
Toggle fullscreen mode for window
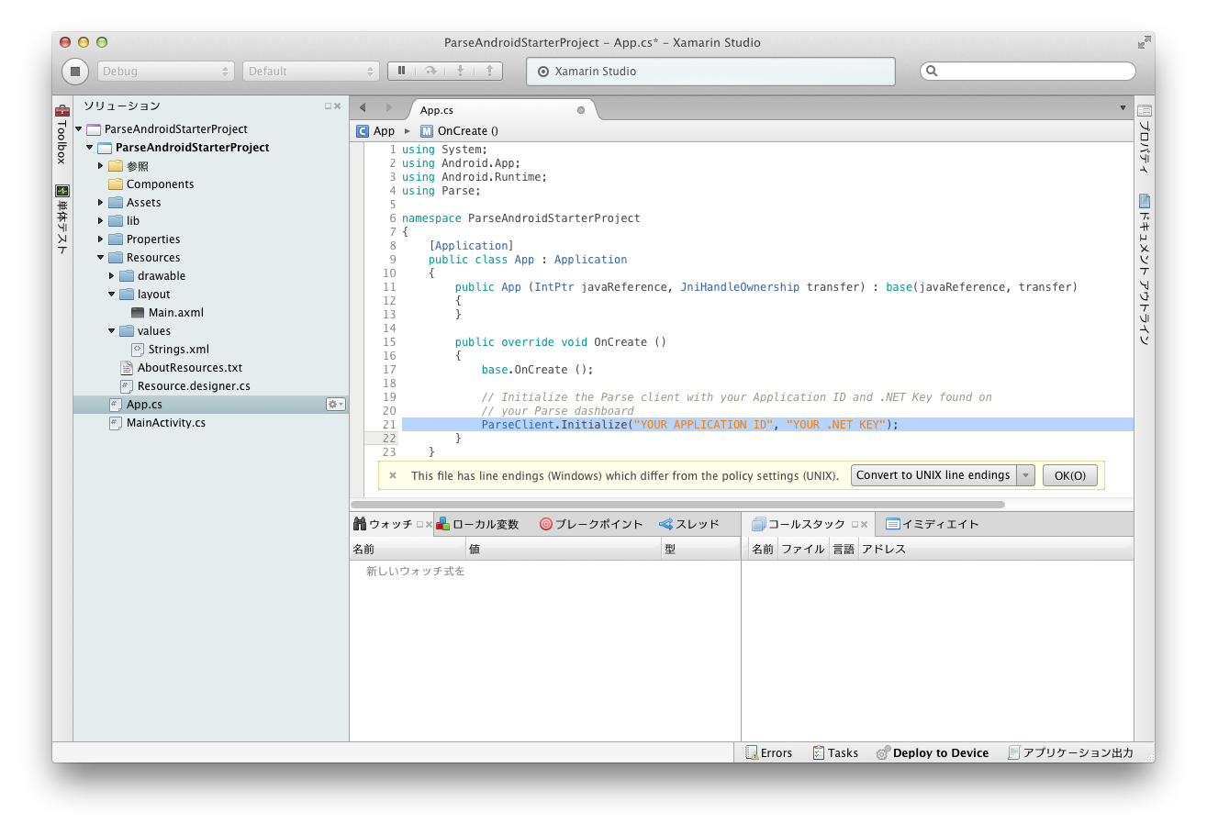(x=1144, y=42)
